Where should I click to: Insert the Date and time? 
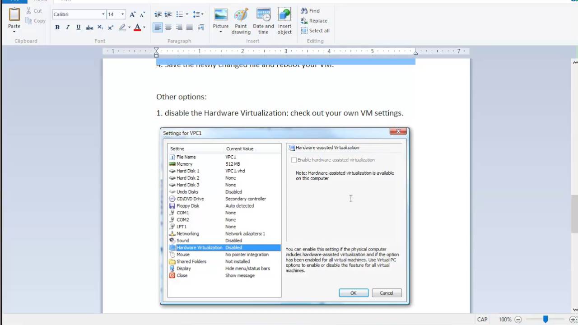(x=263, y=21)
